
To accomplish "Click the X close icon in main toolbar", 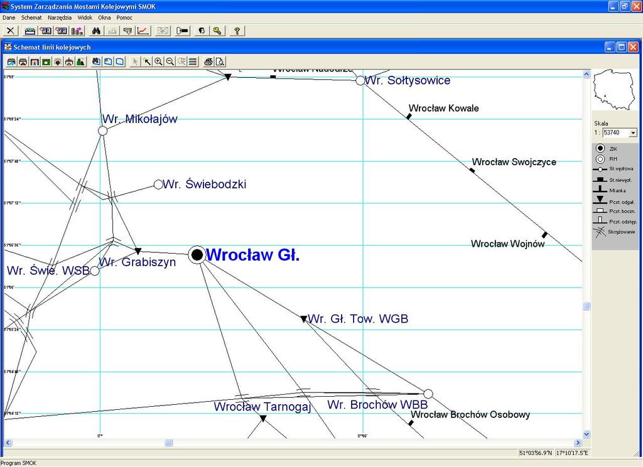I will (x=11, y=31).
